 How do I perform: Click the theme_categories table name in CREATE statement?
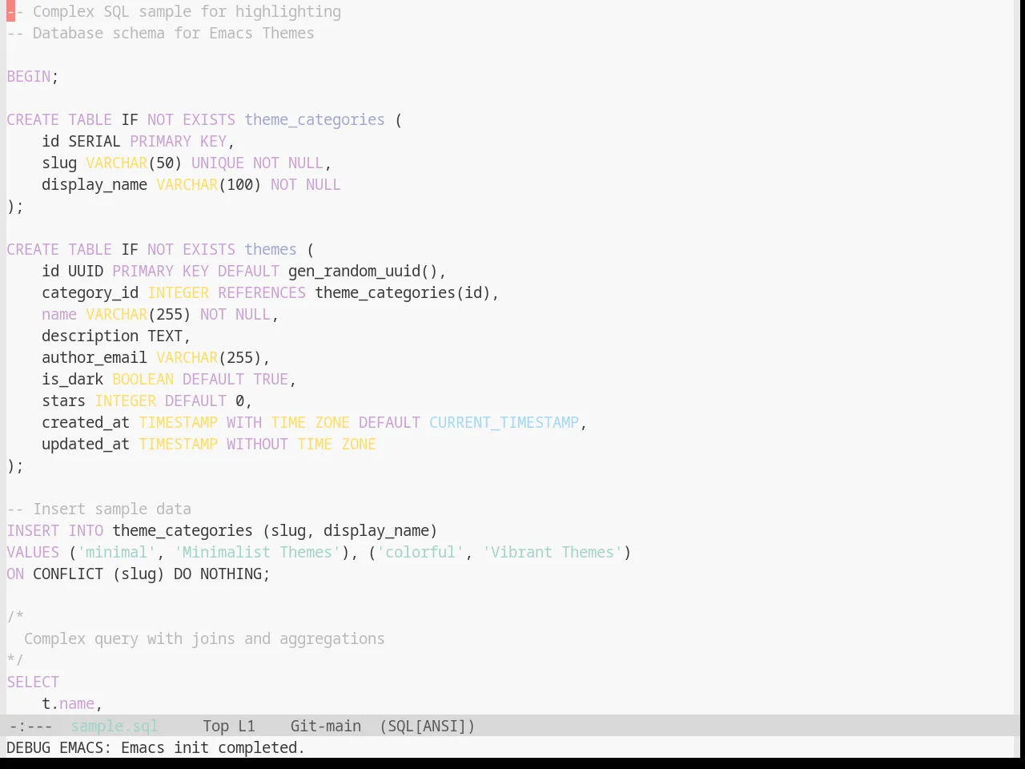point(315,119)
